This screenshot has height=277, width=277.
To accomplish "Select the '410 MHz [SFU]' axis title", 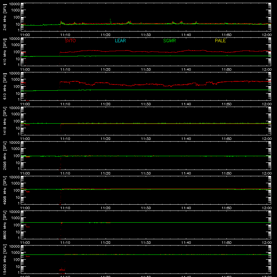I will coord(5,52).
